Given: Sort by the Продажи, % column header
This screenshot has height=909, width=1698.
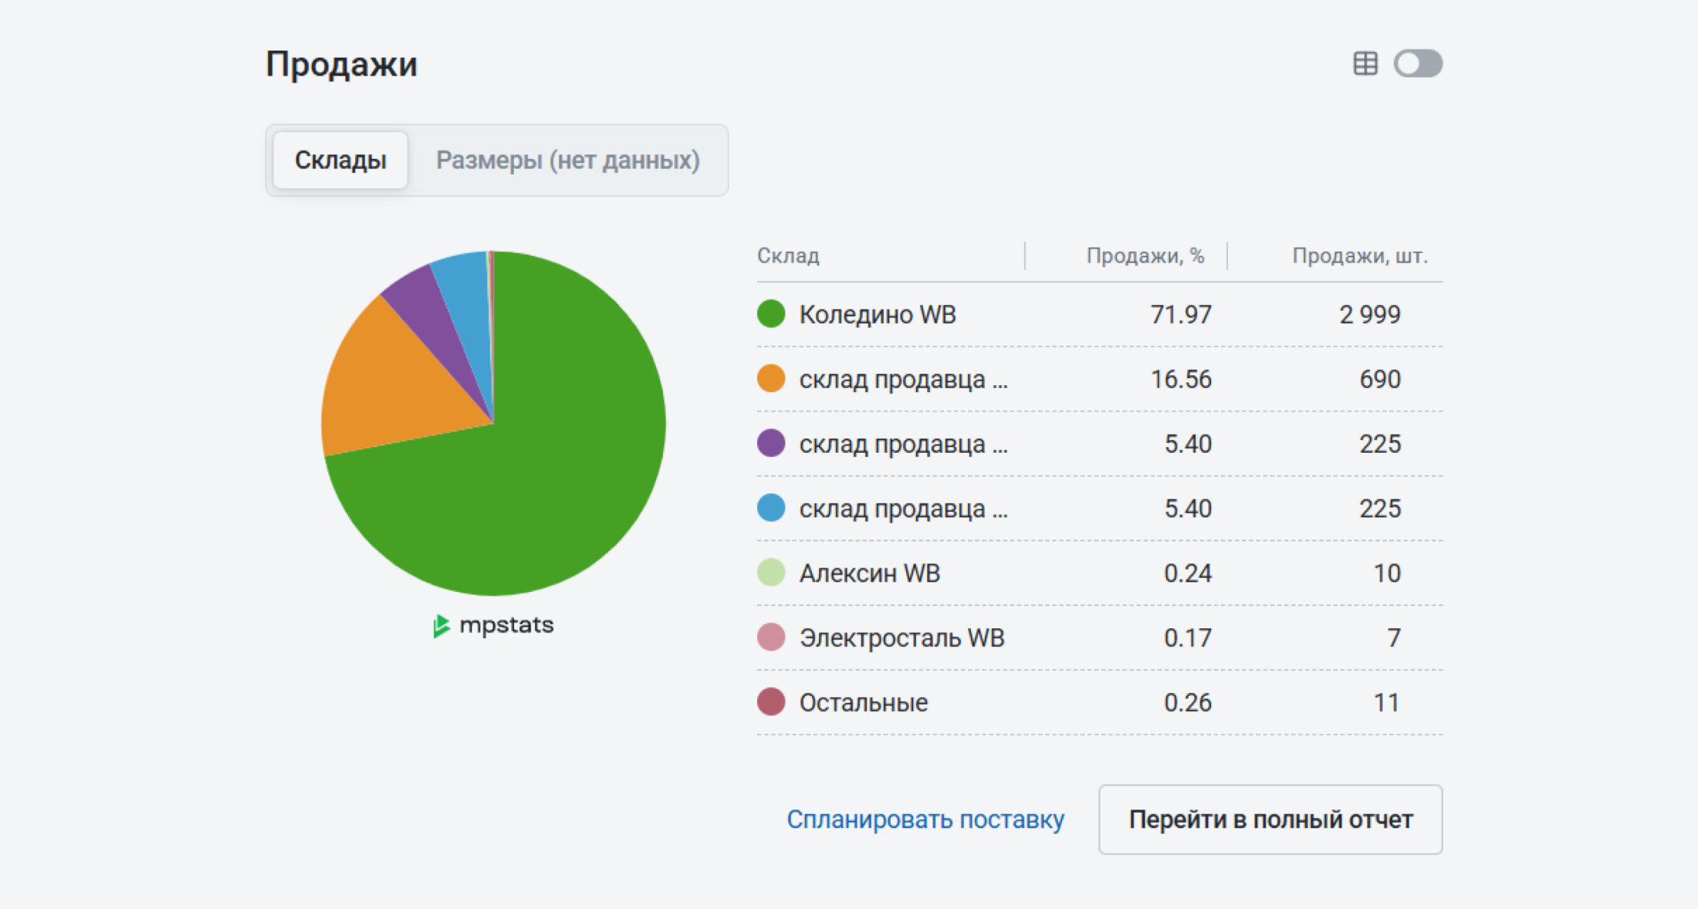Looking at the screenshot, I should pyautogui.click(x=1145, y=255).
